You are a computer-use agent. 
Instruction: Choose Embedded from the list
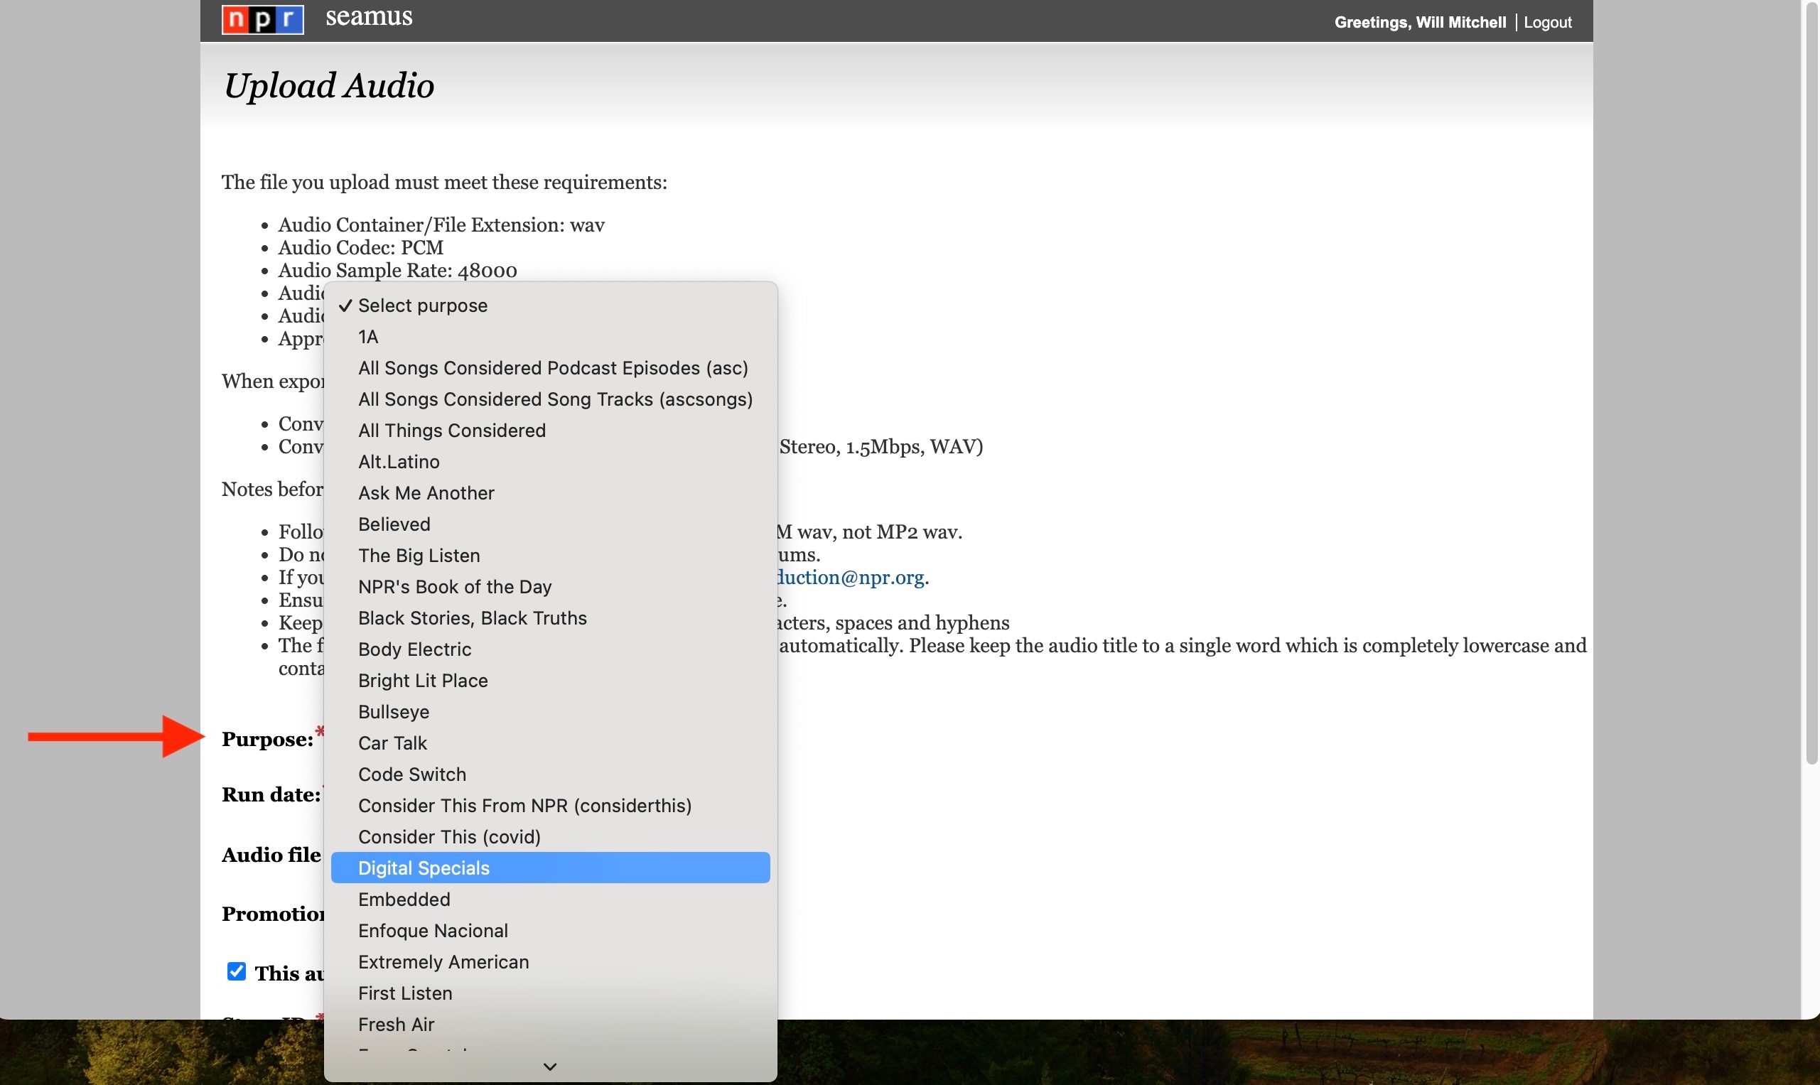pos(550,900)
